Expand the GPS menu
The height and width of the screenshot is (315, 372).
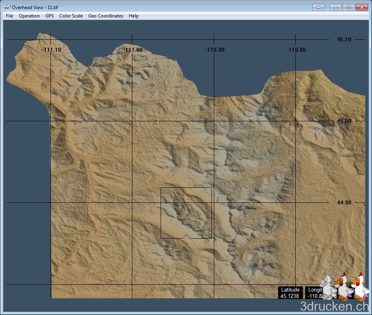pos(49,16)
